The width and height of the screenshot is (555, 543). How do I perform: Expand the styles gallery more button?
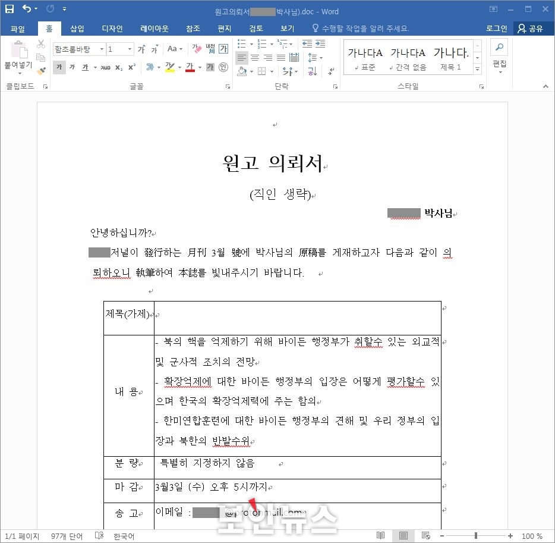[x=478, y=69]
